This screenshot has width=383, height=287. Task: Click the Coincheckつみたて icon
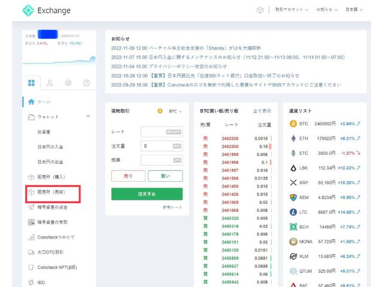coord(31,237)
